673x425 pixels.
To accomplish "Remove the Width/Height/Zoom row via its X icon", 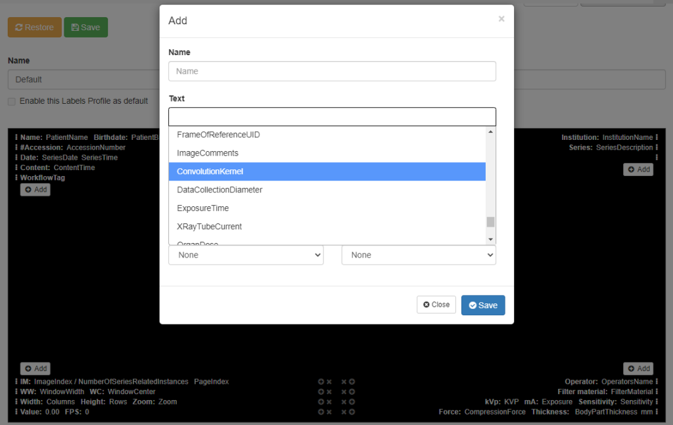I will click(329, 401).
